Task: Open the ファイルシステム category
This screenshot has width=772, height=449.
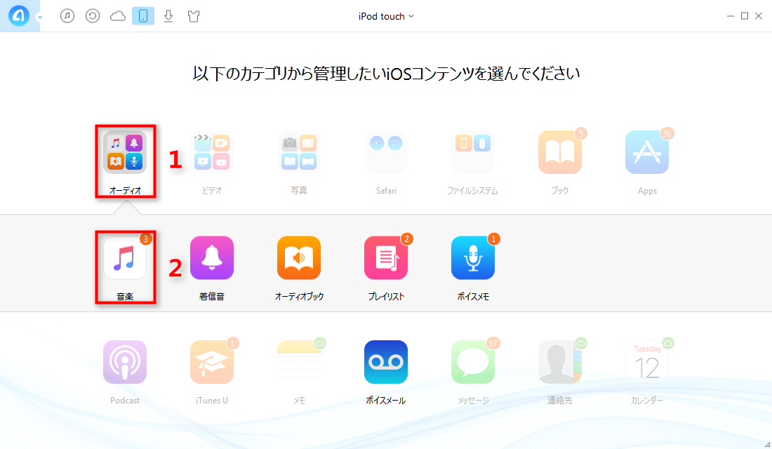Action: click(472, 153)
